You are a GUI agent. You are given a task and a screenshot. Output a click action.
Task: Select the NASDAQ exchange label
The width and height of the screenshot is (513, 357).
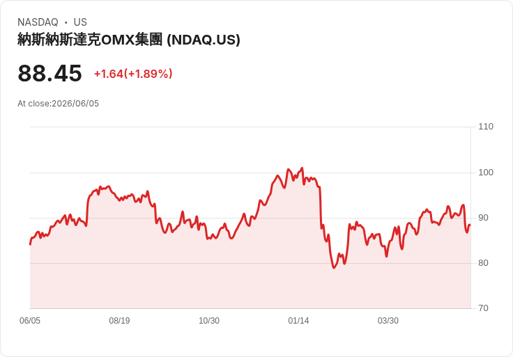coord(38,22)
